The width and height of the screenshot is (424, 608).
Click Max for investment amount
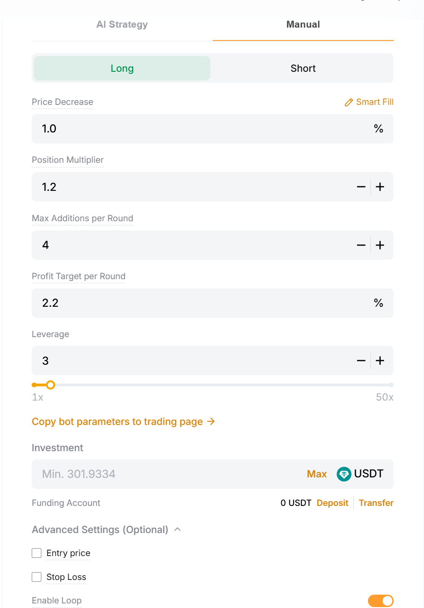click(x=317, y=474)
